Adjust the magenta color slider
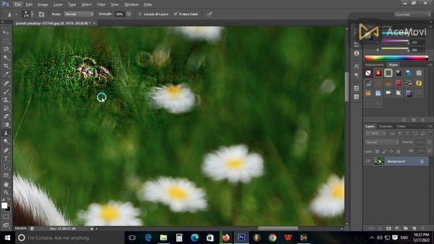 pyautogui.click(x=395, y=41)
